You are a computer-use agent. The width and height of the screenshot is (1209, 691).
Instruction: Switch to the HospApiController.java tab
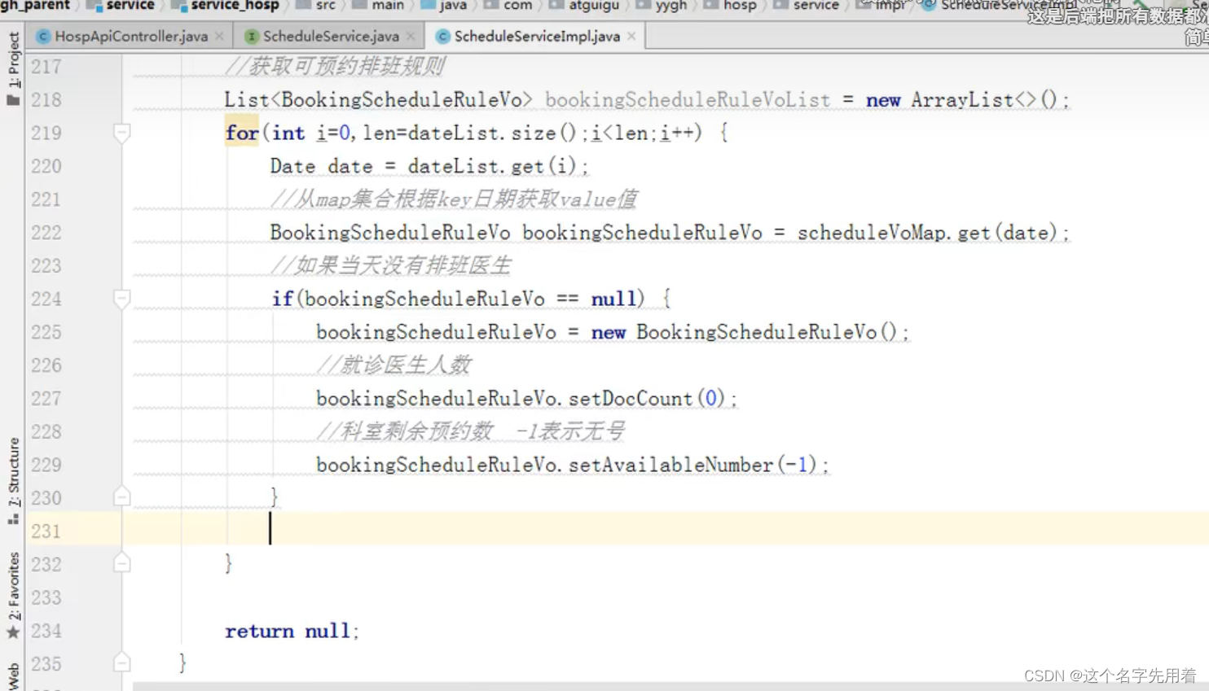pyautogui.click(x=131, y=36)
